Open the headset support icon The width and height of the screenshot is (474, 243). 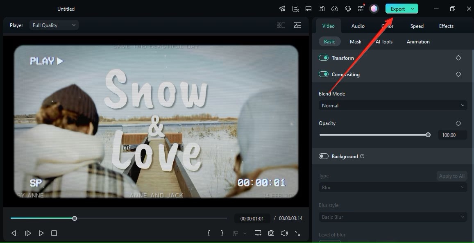tap(348, 9)
